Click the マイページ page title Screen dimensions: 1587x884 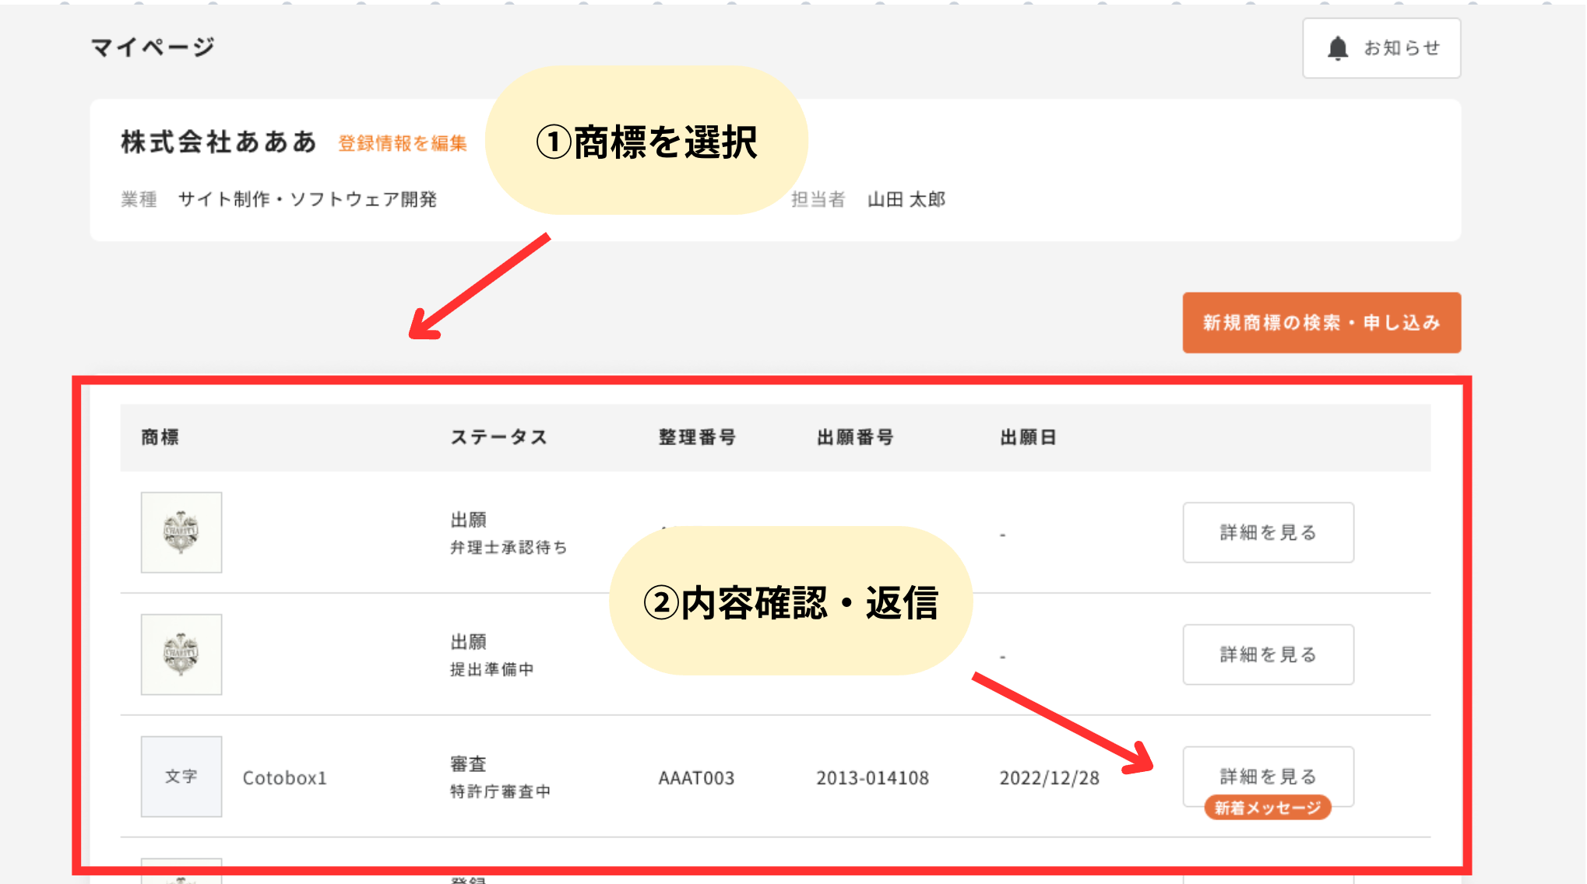pyautogui.click(x=153, y=47)
